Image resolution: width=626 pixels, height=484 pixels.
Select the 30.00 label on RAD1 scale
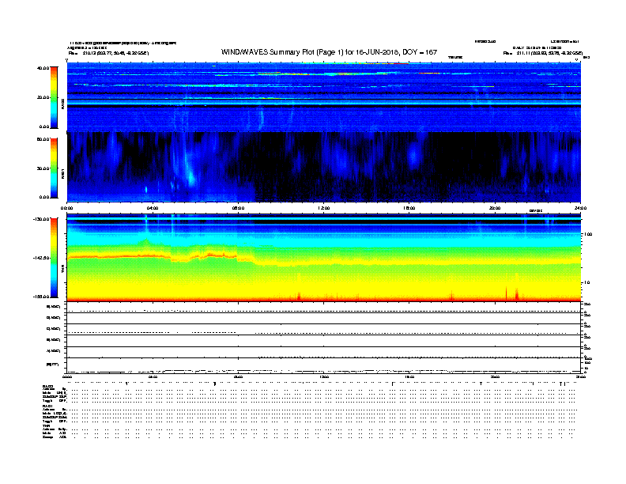[x=43, y=168]
